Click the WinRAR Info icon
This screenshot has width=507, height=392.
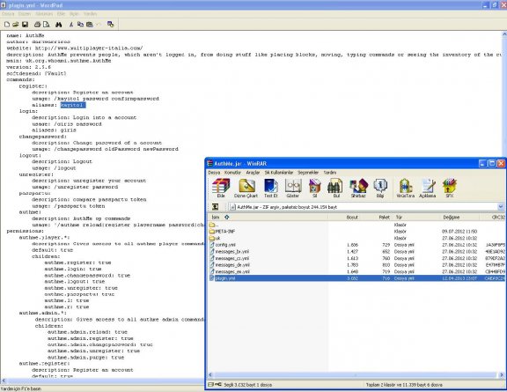(x=380, y=187)
